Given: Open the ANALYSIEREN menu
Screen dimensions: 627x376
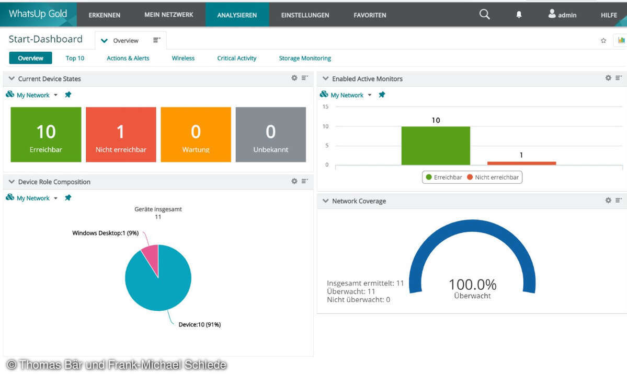Looking at the screenshot, I should click(x=237, y=15).
